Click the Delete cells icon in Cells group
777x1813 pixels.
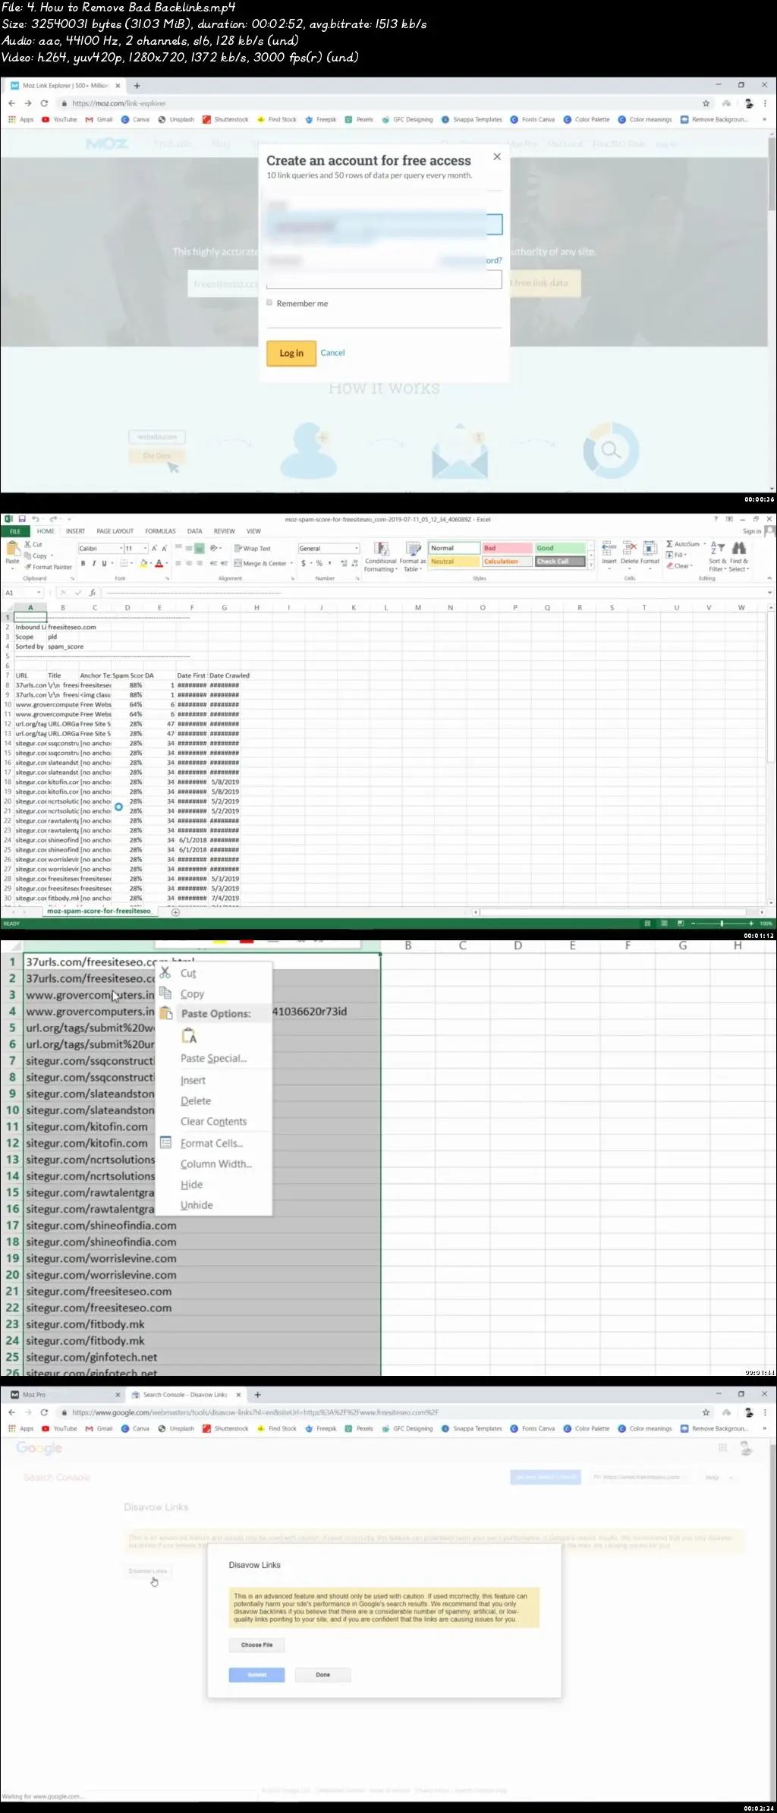coord(630,552)
